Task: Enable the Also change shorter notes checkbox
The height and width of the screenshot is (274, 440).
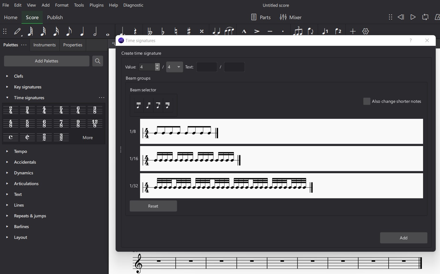Action: pos(367,101)
